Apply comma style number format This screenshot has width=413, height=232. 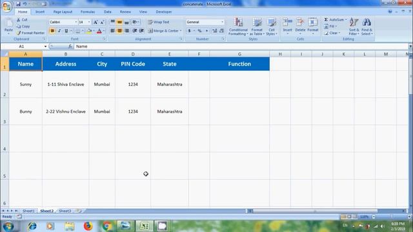pyautogui.click(x=206, y=31)
